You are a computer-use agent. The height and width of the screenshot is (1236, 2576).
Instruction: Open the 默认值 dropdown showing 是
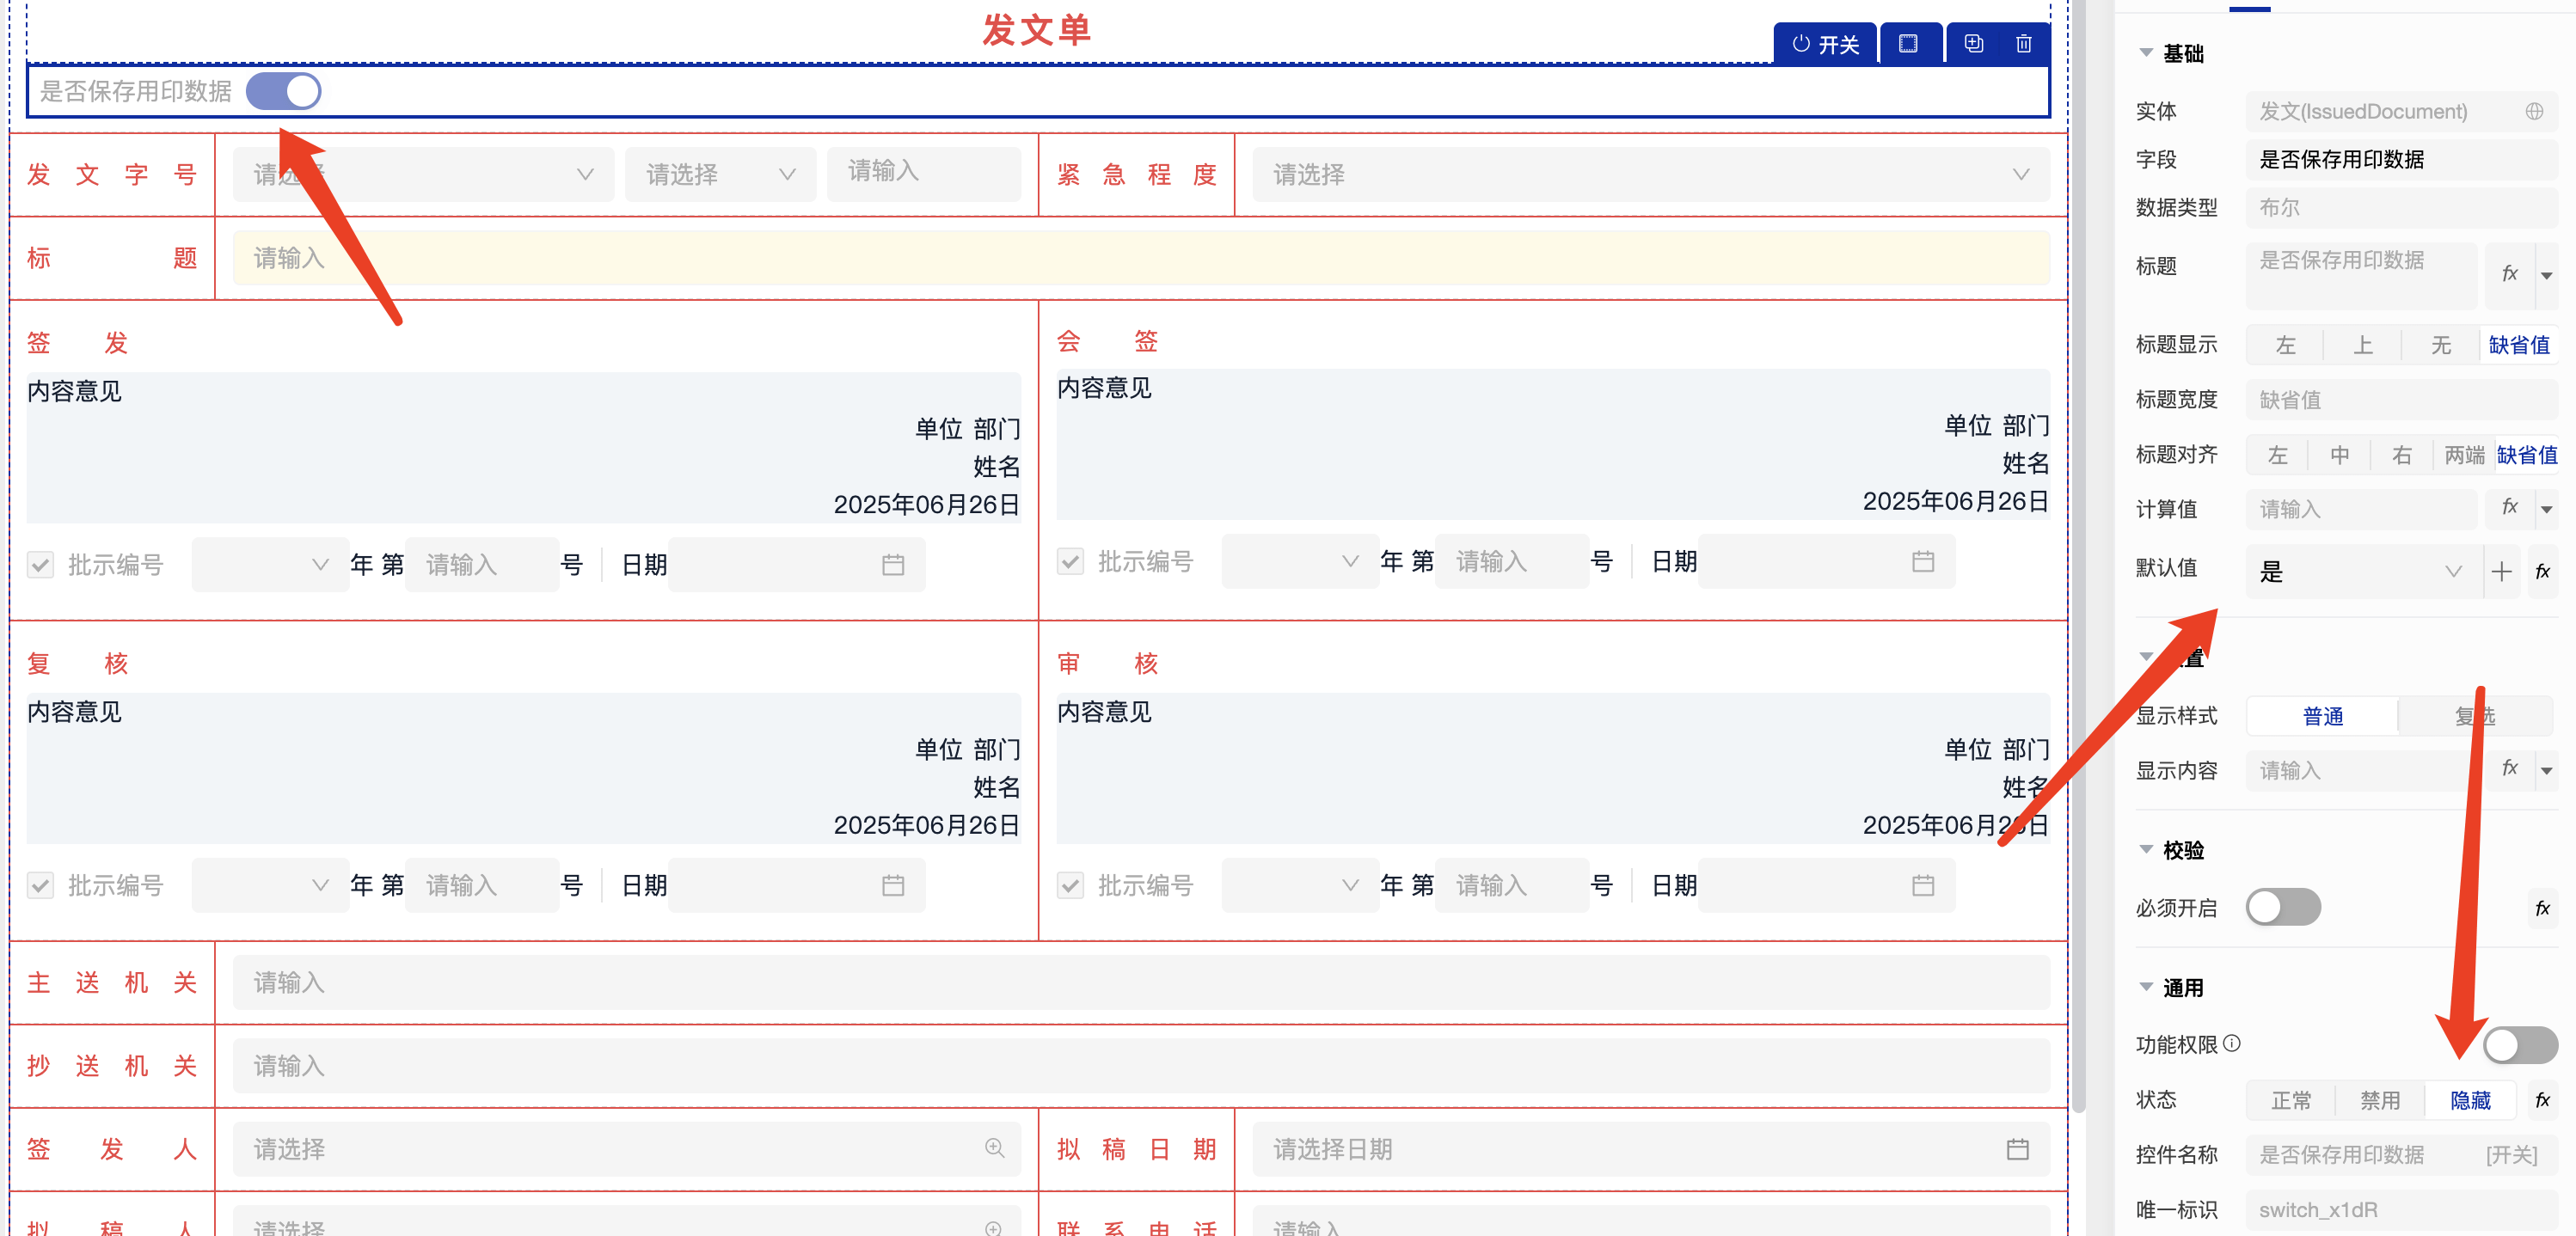[x=2360, y=571]
